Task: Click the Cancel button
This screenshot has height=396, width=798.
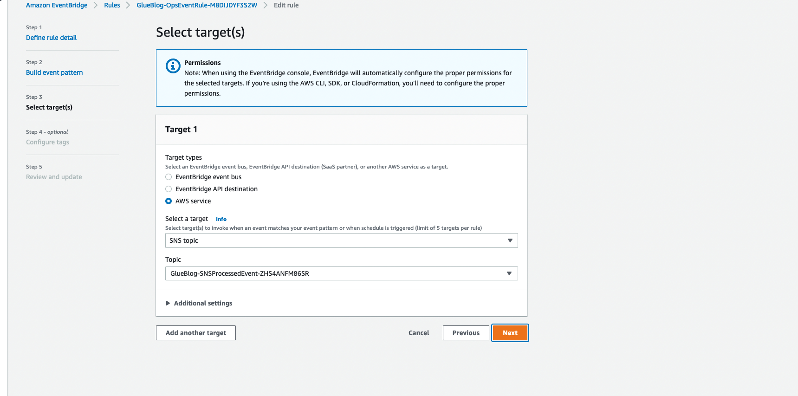Action: pyautogui.click(x=419, y=333)
